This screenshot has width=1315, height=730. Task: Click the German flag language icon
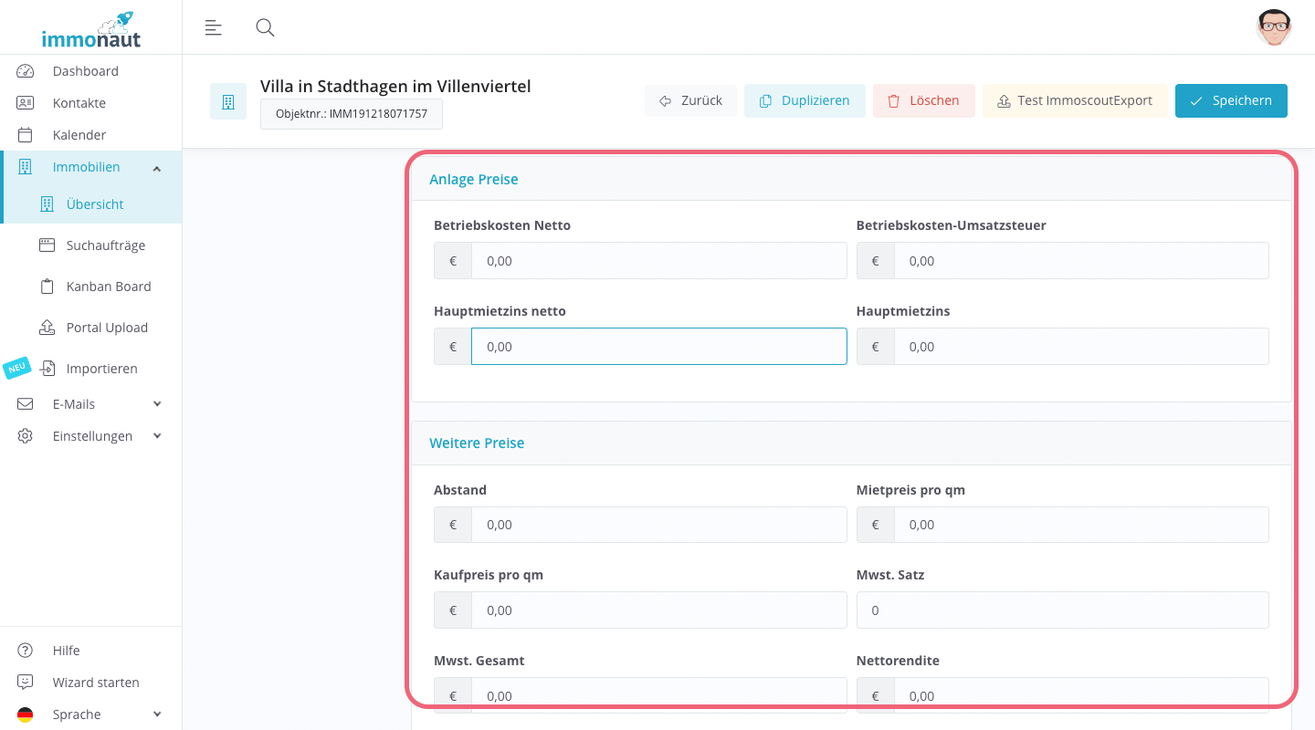click(x=26, y=714)
